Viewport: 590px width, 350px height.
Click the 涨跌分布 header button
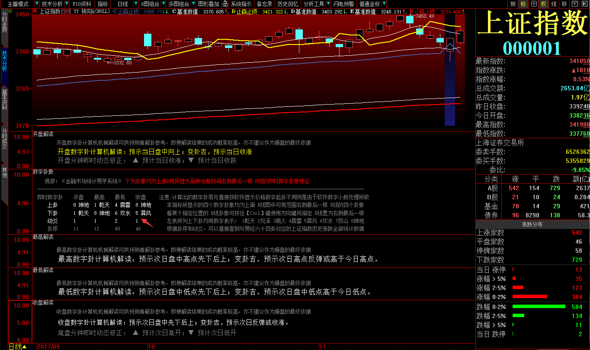click(532, 224)
